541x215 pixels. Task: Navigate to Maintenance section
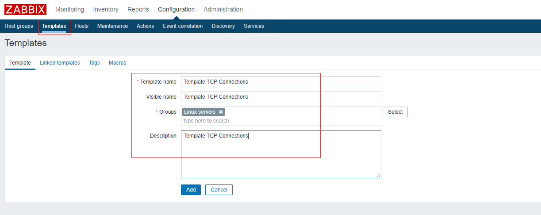coord(112,26)
